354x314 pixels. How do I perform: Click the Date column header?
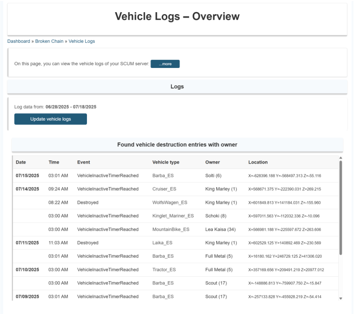(x=21, y=162)
